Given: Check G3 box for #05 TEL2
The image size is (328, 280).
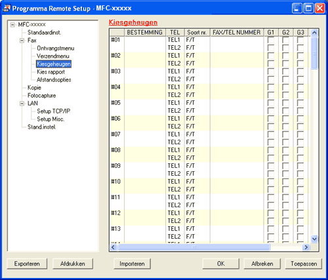Looking at the screenshot, I should (300, 111).
